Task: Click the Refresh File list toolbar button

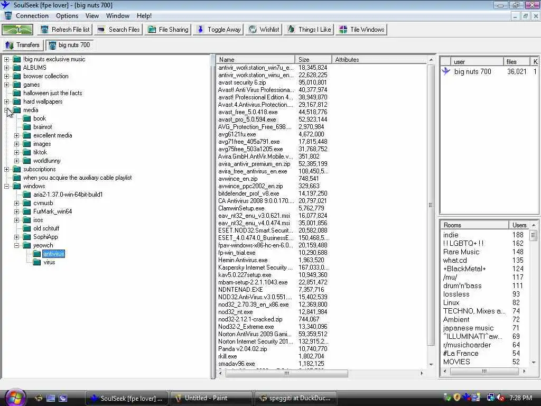Action: (x=65, y=30)
